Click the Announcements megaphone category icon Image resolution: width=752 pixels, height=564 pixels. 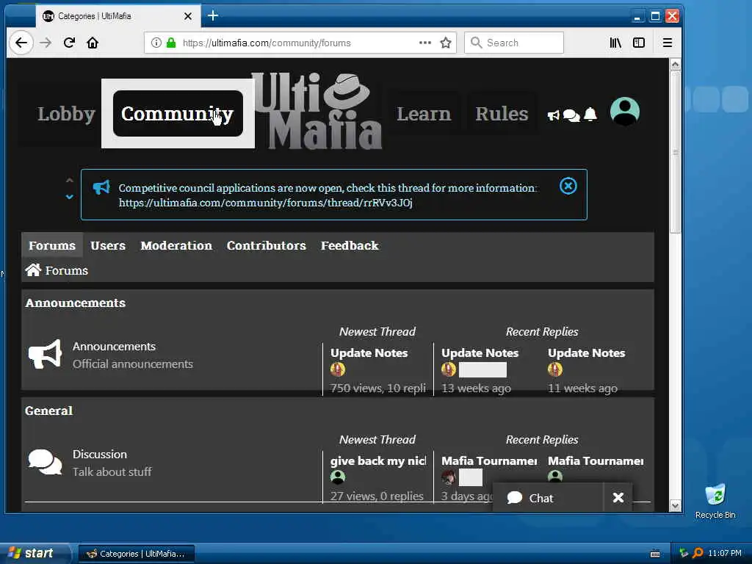45,355
